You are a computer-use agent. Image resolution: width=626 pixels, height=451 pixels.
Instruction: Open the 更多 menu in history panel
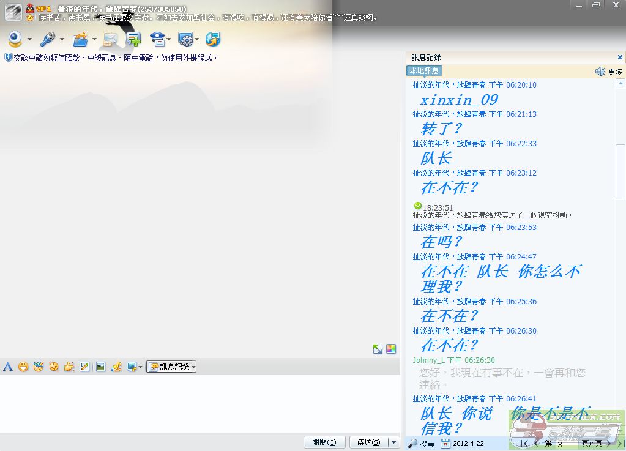click(615, 72)
